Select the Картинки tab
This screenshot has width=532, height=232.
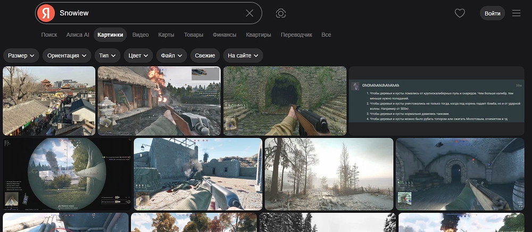[x=110, y=35]
